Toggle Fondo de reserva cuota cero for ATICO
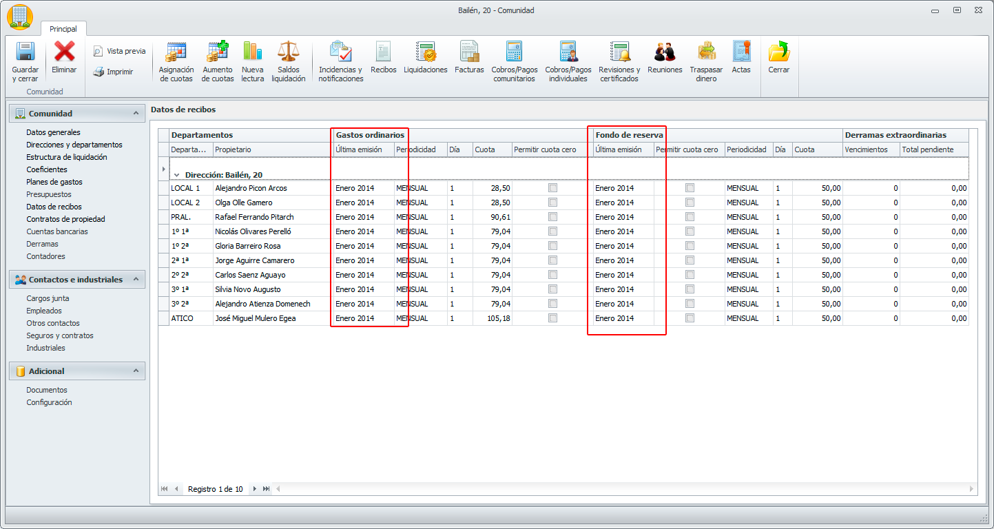The height and width of the screenshot is (529, 994). (x=690, y=318)
